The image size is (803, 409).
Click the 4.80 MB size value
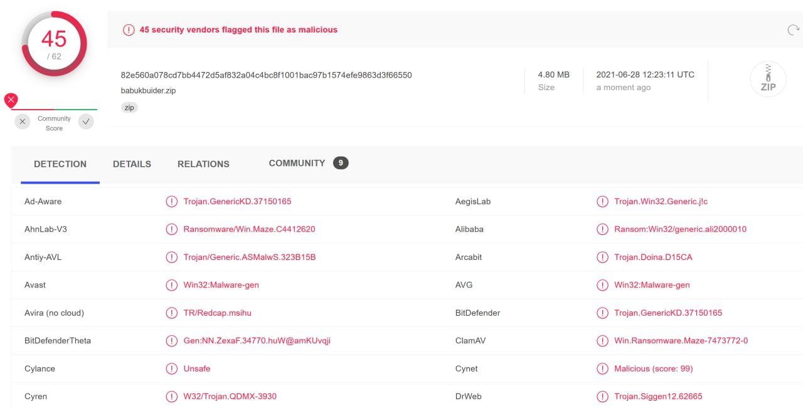tap(554, 75)
